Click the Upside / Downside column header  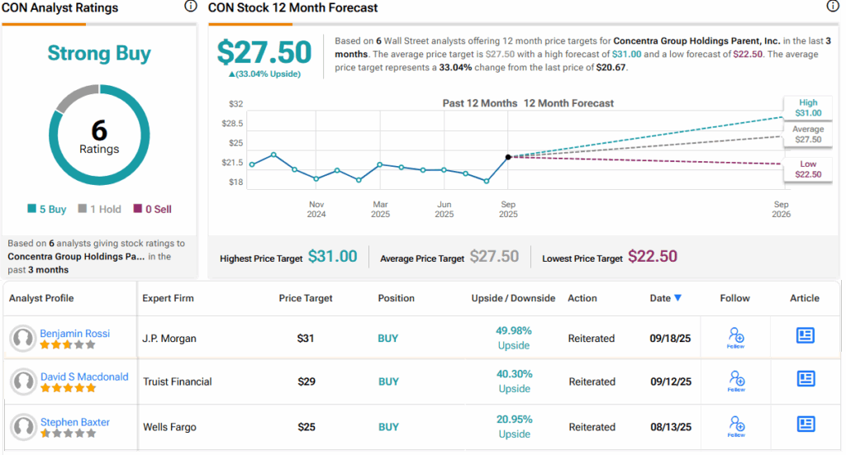513,298
